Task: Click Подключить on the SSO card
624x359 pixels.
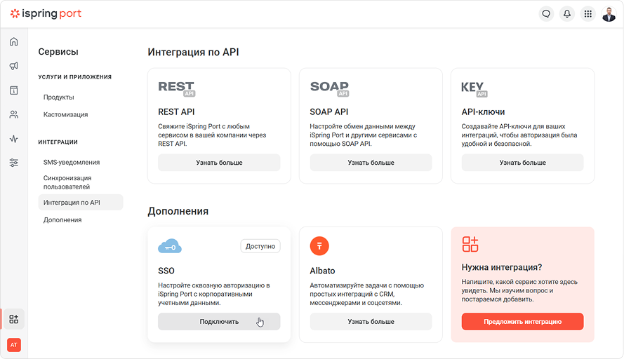Action: coord(219,322)
